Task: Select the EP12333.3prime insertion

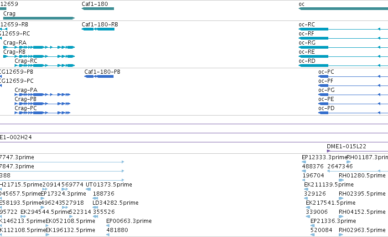Action: [x=304, y=162]
